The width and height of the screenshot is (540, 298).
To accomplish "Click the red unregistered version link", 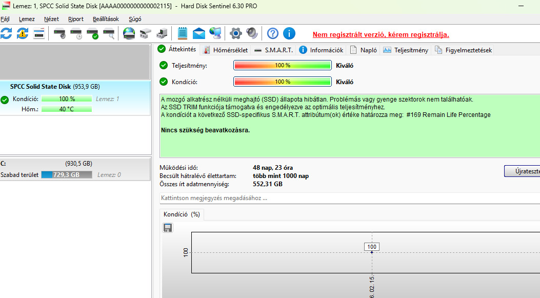I will coord(381,34).
